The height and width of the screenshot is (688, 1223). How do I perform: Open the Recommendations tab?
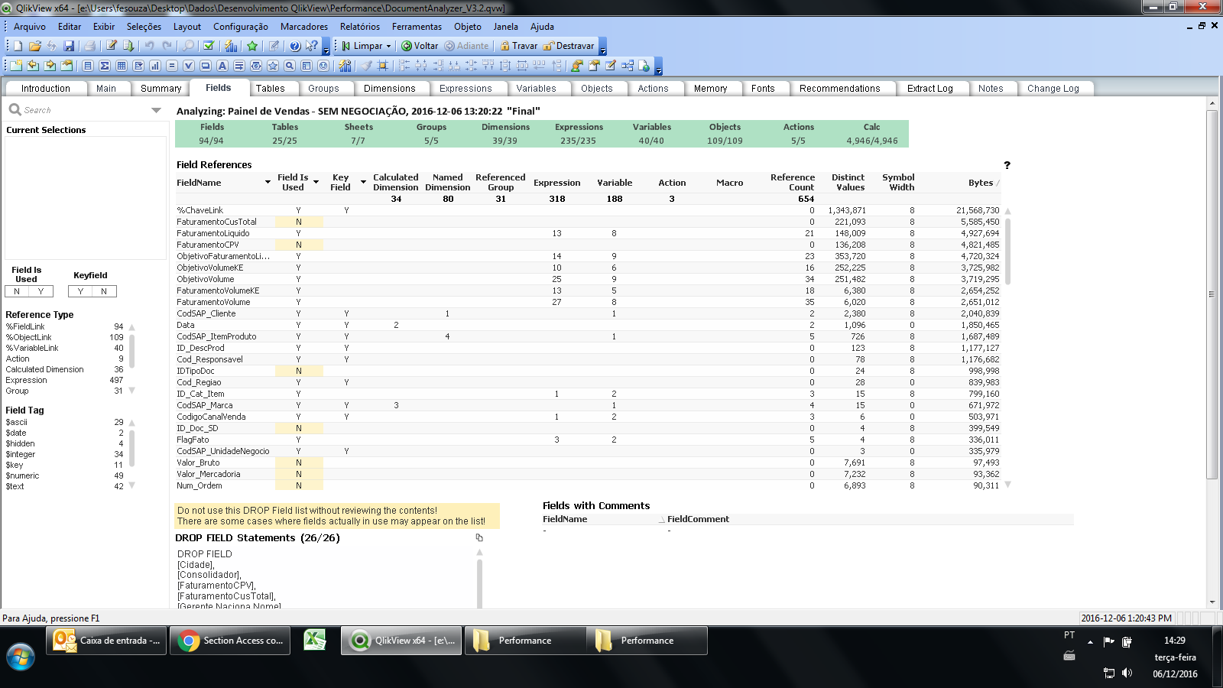(840, 89)
